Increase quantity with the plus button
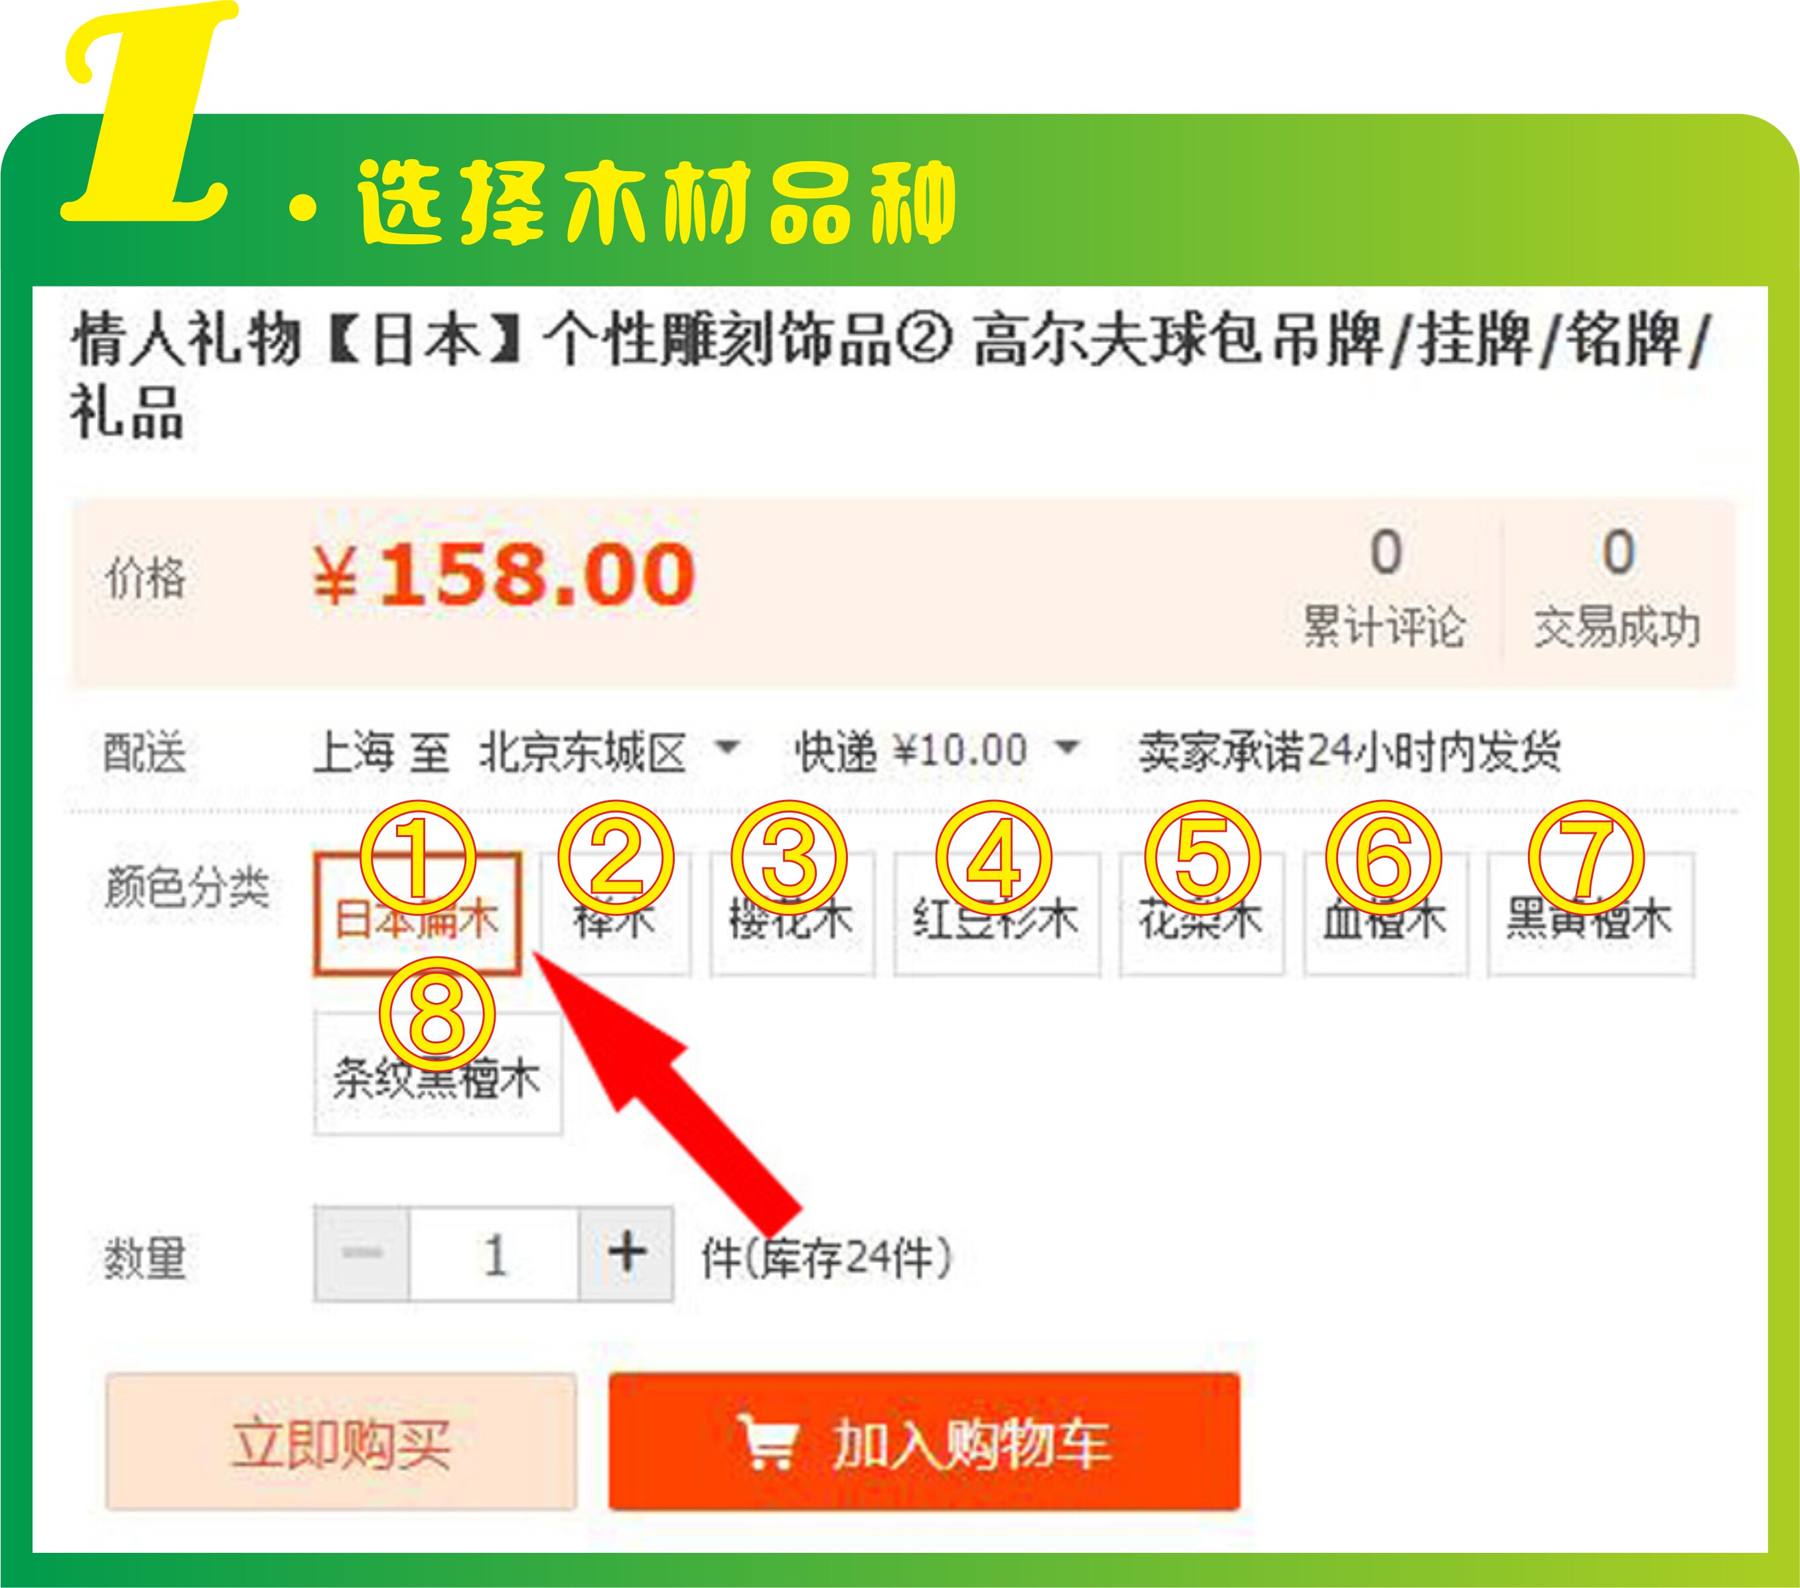 click(x=626, y=1254)
